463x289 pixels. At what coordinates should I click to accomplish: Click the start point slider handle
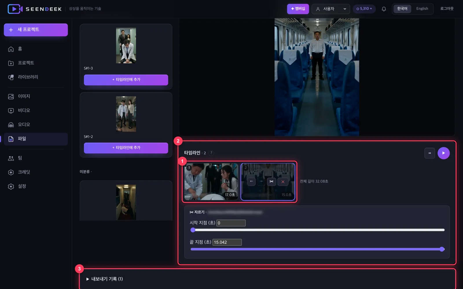pyautogui.click(x=193, y=230)
